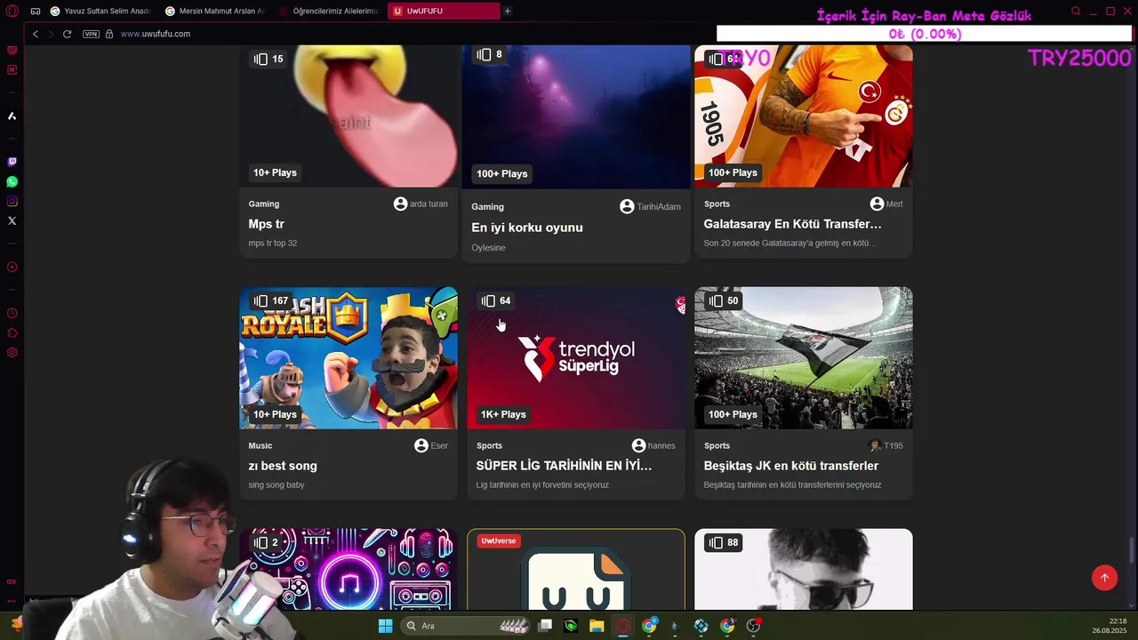
Task: Visit author arda turan's profile
Action: point(421,204)
